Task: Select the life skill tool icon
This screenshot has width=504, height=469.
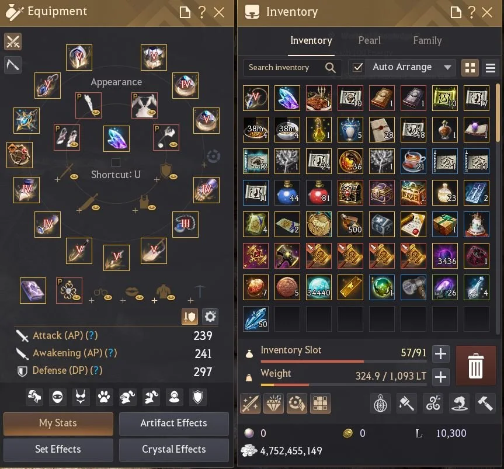Action: point(13,65)
